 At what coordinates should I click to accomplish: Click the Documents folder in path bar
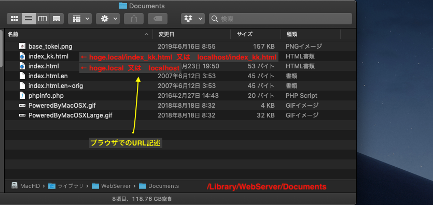159,186
